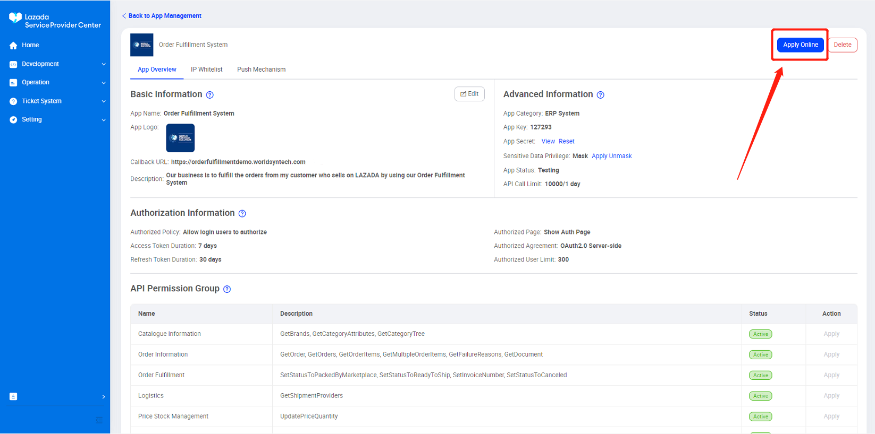
Task: Open help icon beside Basic Information
Action: 210,95
